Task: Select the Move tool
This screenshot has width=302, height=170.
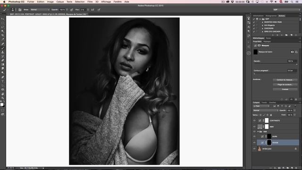Action: tap(2, 19)
